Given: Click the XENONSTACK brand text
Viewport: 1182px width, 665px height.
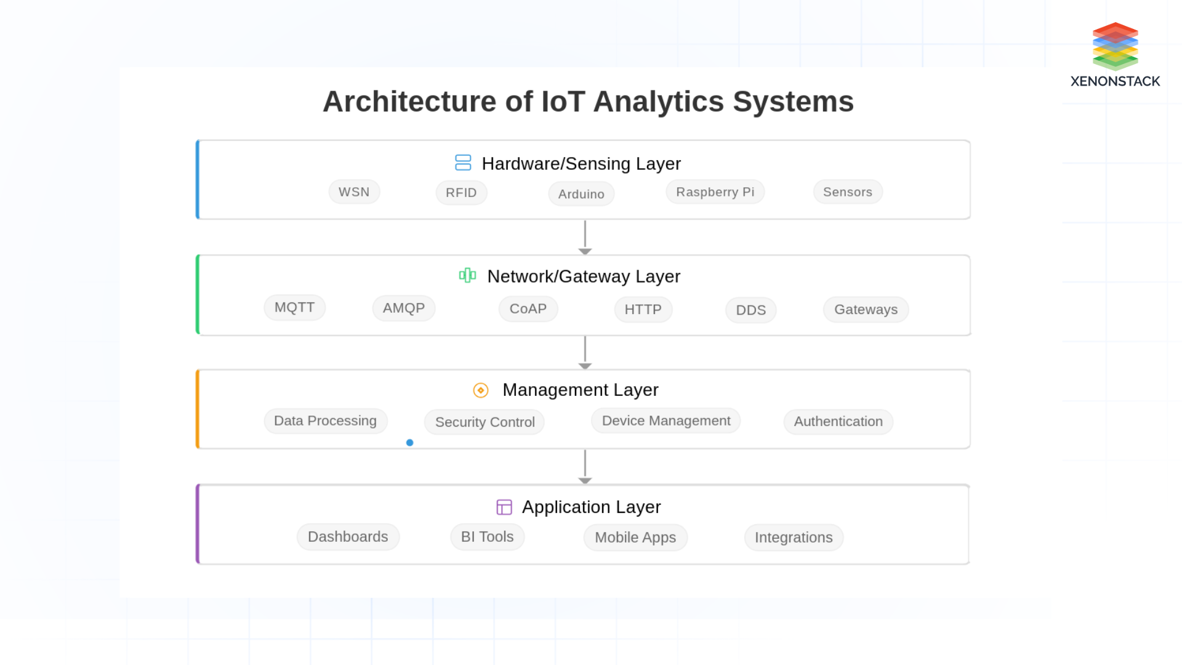Looking at the screenshot, I should [x=1114, y=80].
